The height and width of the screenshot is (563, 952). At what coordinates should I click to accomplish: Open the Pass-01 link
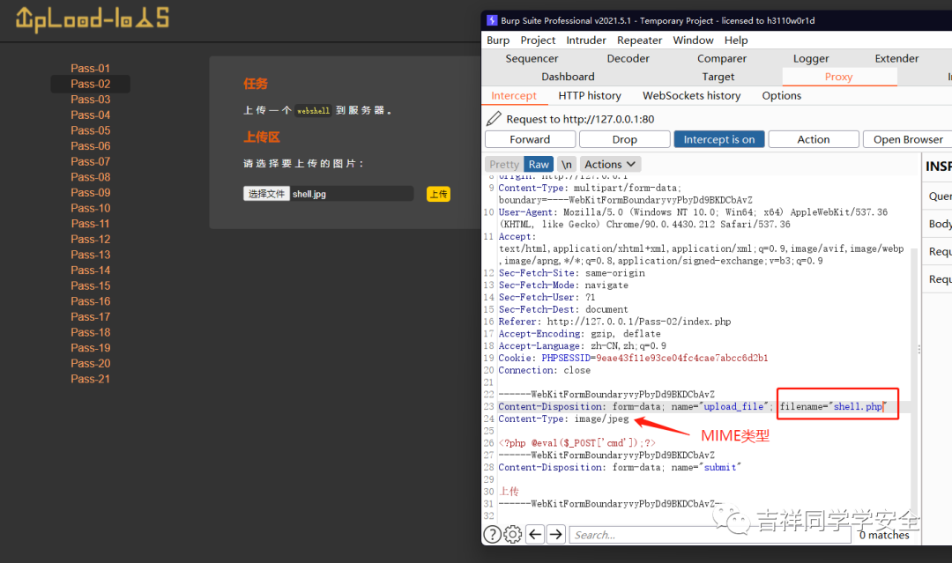point(91,68)
